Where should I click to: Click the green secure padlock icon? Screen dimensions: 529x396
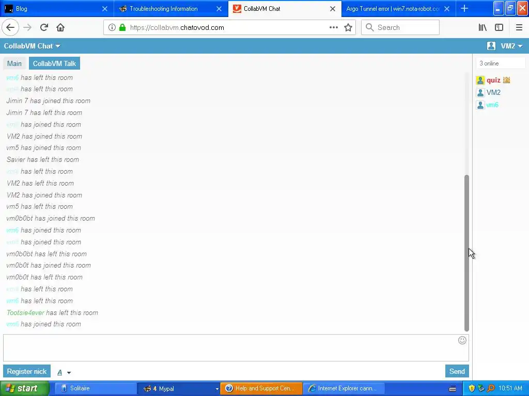122,28
